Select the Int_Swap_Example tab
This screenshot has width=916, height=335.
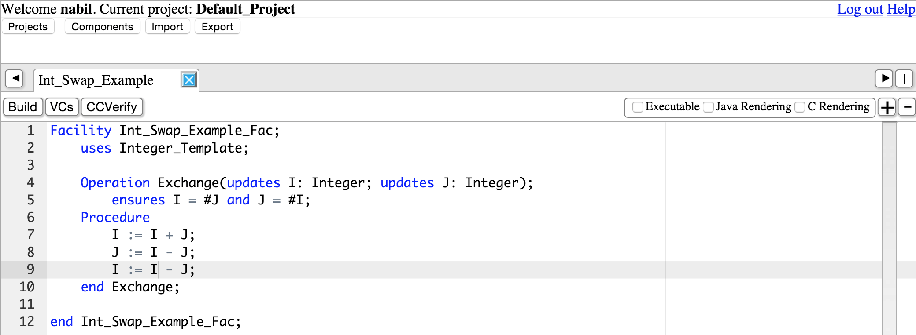[x=96, y=80]
